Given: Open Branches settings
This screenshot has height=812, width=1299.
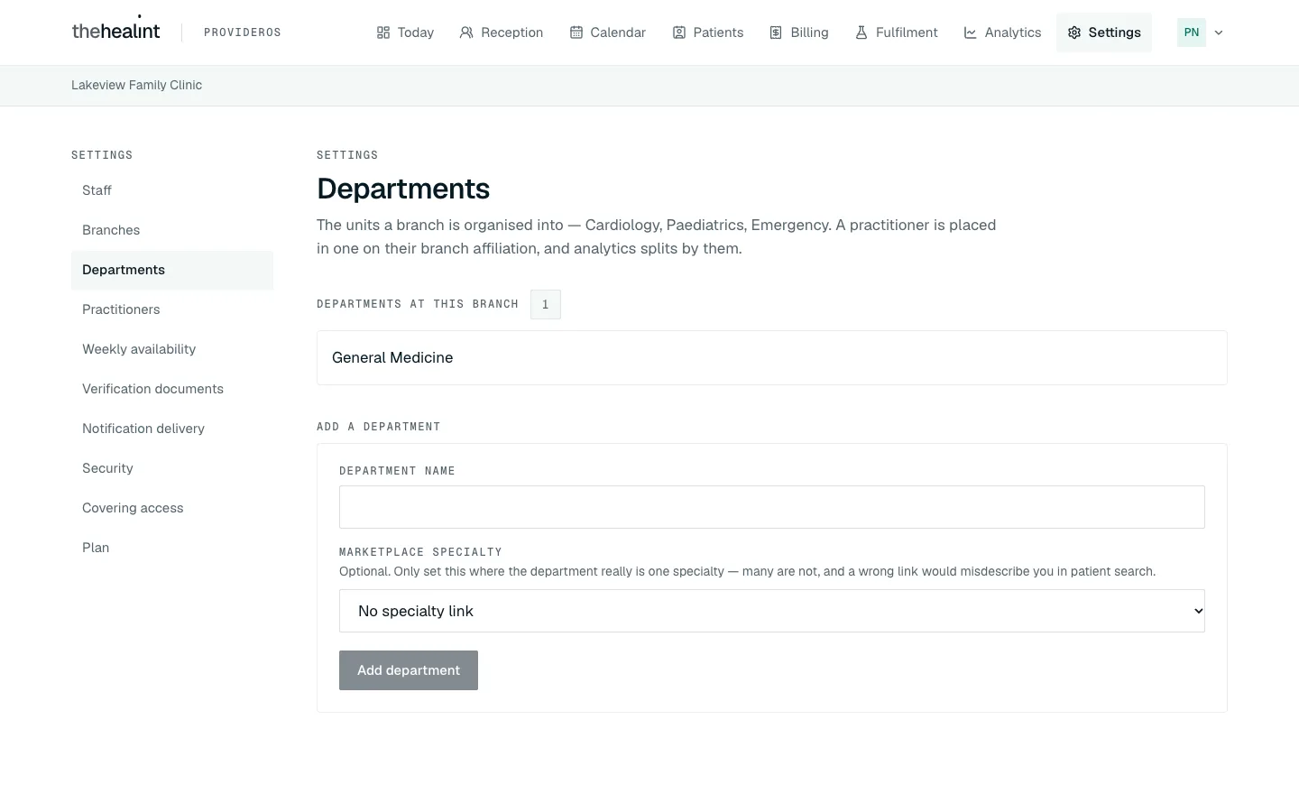Looking at the screenshot, I should pyautogui.click(x=172, y=230).
